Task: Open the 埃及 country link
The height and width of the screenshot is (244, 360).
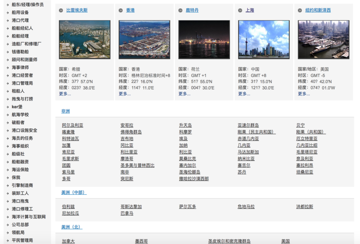Action: click(183, 139)
